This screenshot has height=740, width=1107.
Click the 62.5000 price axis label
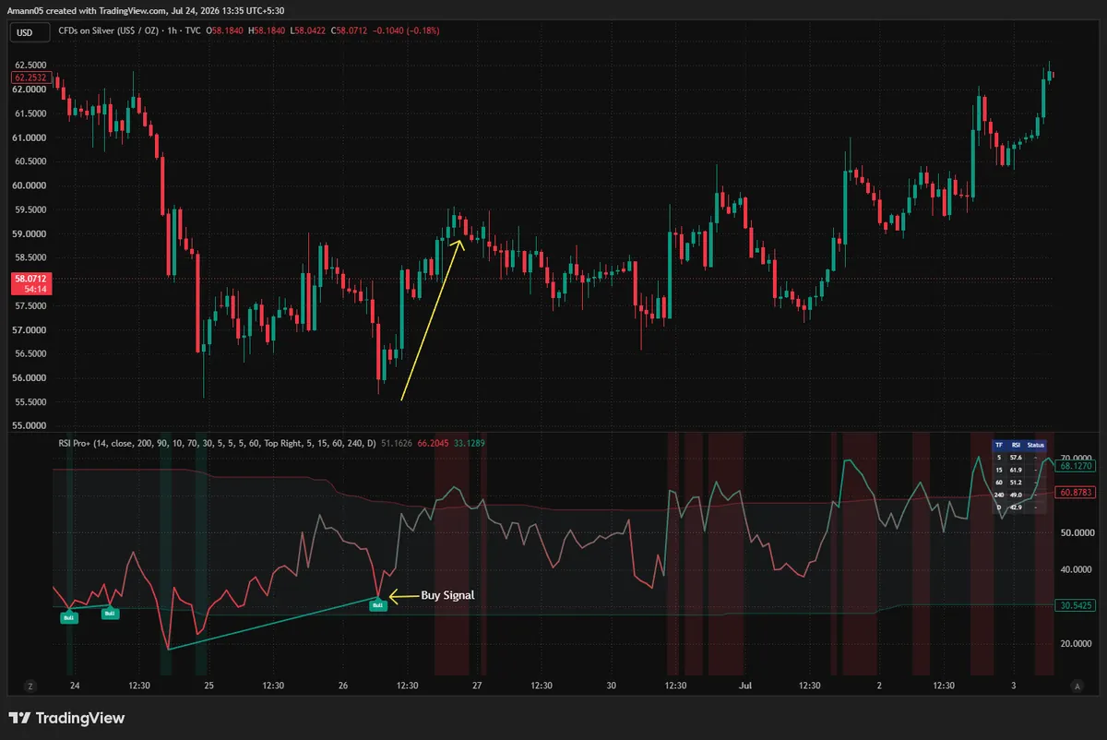pos(31,66)
